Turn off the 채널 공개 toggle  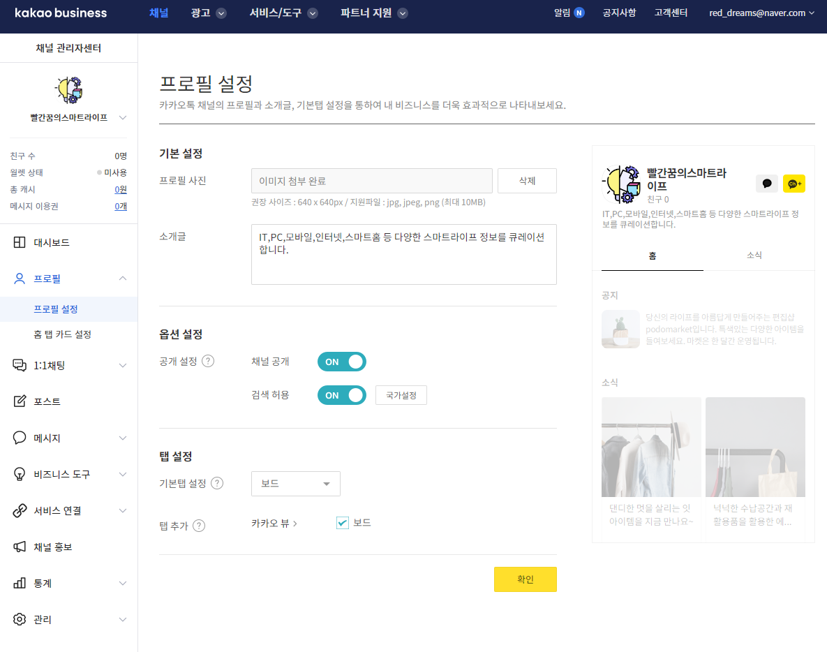(x=342, y=362)
